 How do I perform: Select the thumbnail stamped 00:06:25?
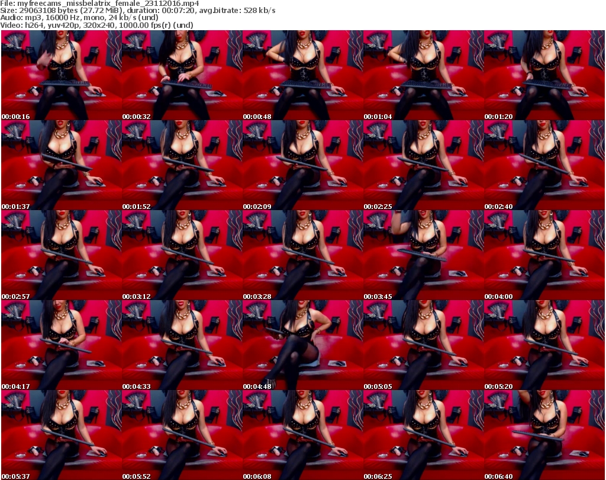pos(423,435)
